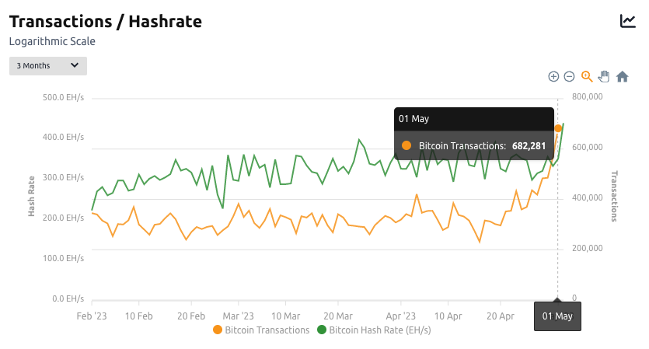Click the orange data point on the chart line
Viewport: 649px width, 349px height.
(x=558, y=128)
